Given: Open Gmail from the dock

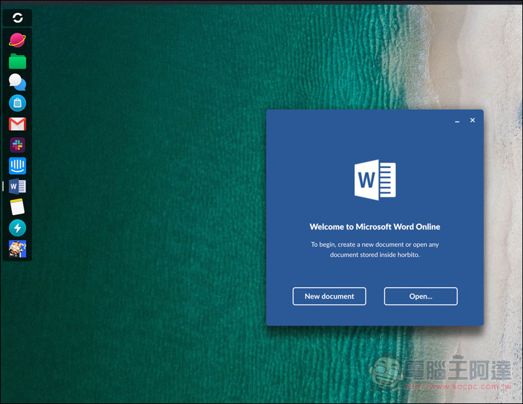Looking at the screenshot, I should coord(18,124).
